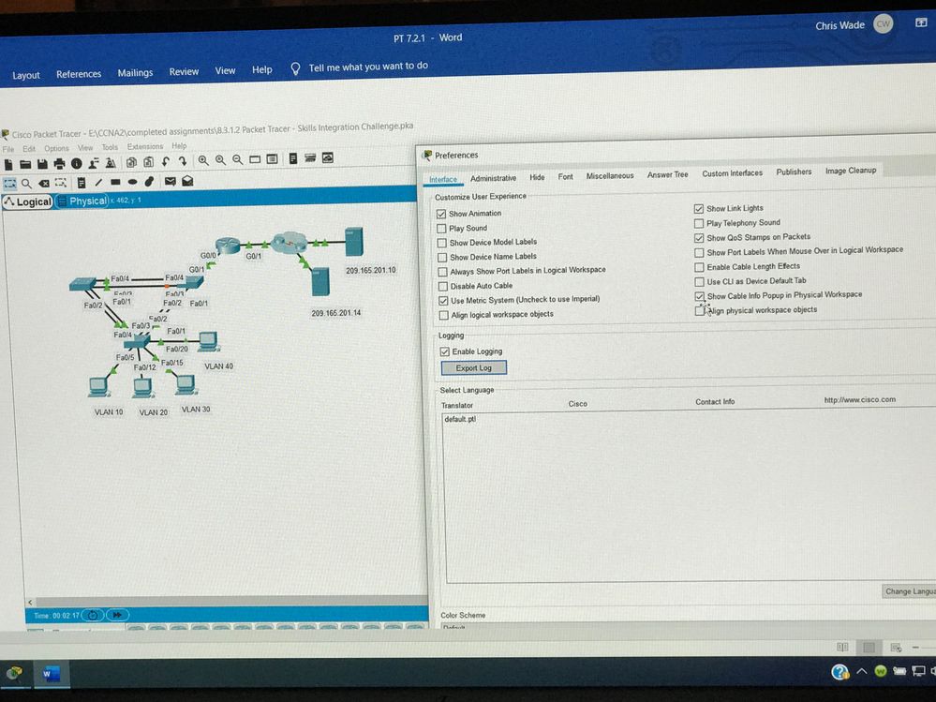Select the Place Note tool icon
936x702 pixels.
click(82, 183)
